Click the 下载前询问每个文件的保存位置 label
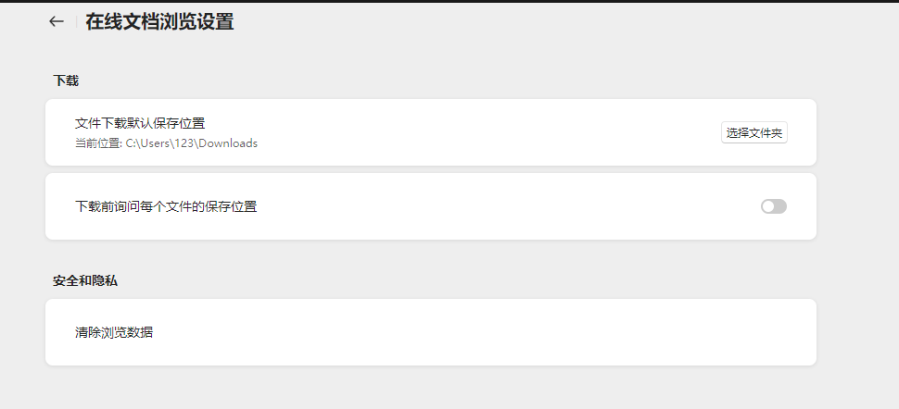 point(166,206)
